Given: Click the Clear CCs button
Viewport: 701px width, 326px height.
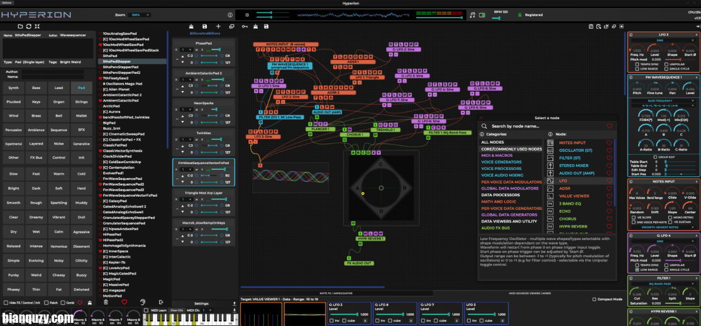Looking at the screenshot, I should pos(177,310).
